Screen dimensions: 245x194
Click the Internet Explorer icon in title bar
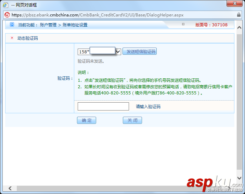pyautogui.click(x=5, y=5)
